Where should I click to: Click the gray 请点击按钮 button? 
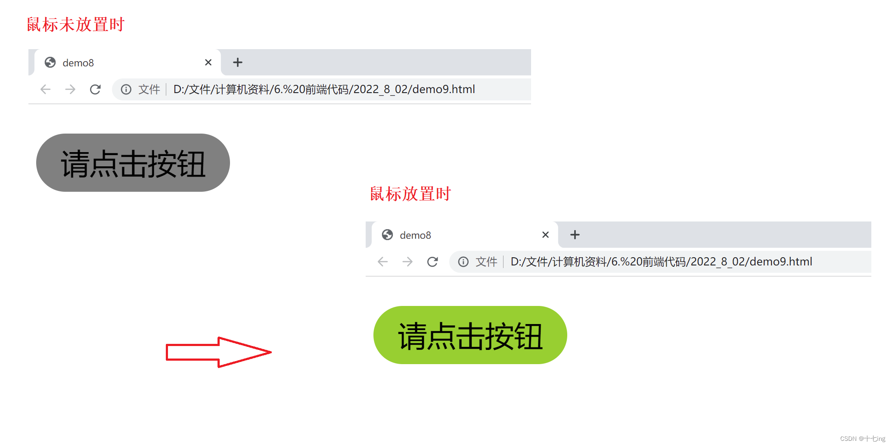coord(133,163)
